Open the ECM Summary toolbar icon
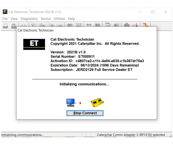Viewport: 173px width, 144px height. point(70,25)
